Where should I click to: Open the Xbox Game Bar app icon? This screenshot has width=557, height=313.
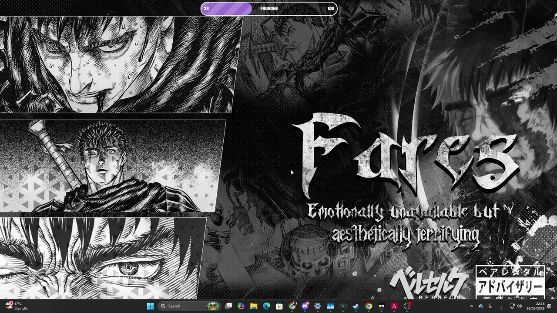click(x=343, y=306)
